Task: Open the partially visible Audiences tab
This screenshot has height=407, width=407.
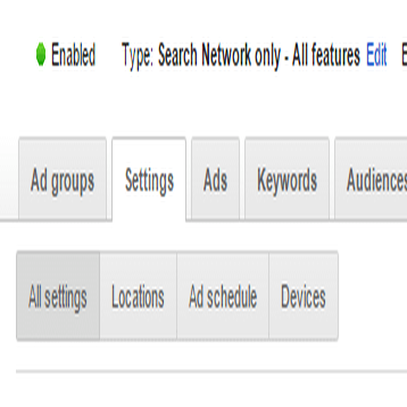Action: pos(371,179)
